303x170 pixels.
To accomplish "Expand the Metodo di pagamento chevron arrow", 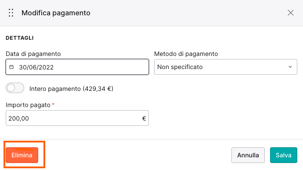I will coord(290,67).
